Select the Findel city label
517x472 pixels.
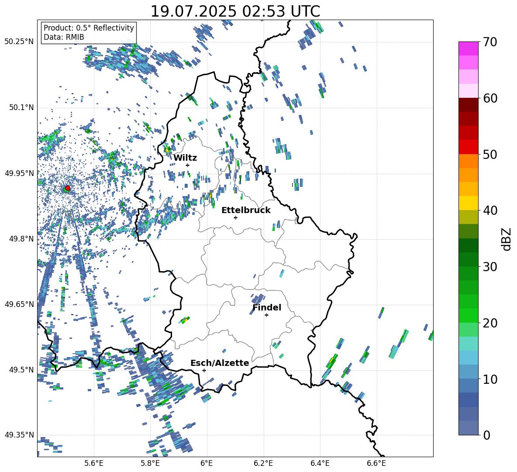coord(267,307)
